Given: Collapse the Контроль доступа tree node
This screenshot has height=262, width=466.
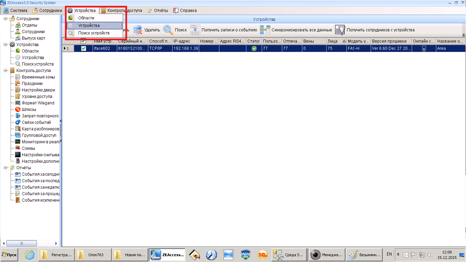Looking at the screenshot, I should [x=6, y=71].
